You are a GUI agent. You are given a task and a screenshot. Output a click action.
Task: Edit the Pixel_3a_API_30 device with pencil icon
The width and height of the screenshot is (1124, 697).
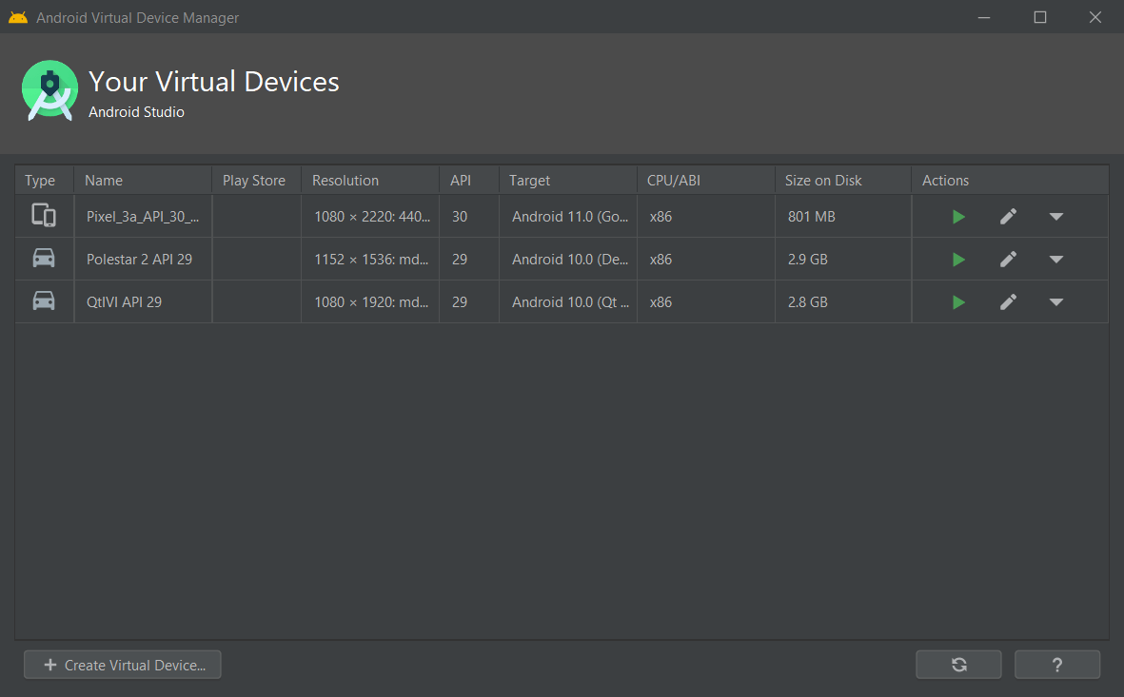(1008, 217)
